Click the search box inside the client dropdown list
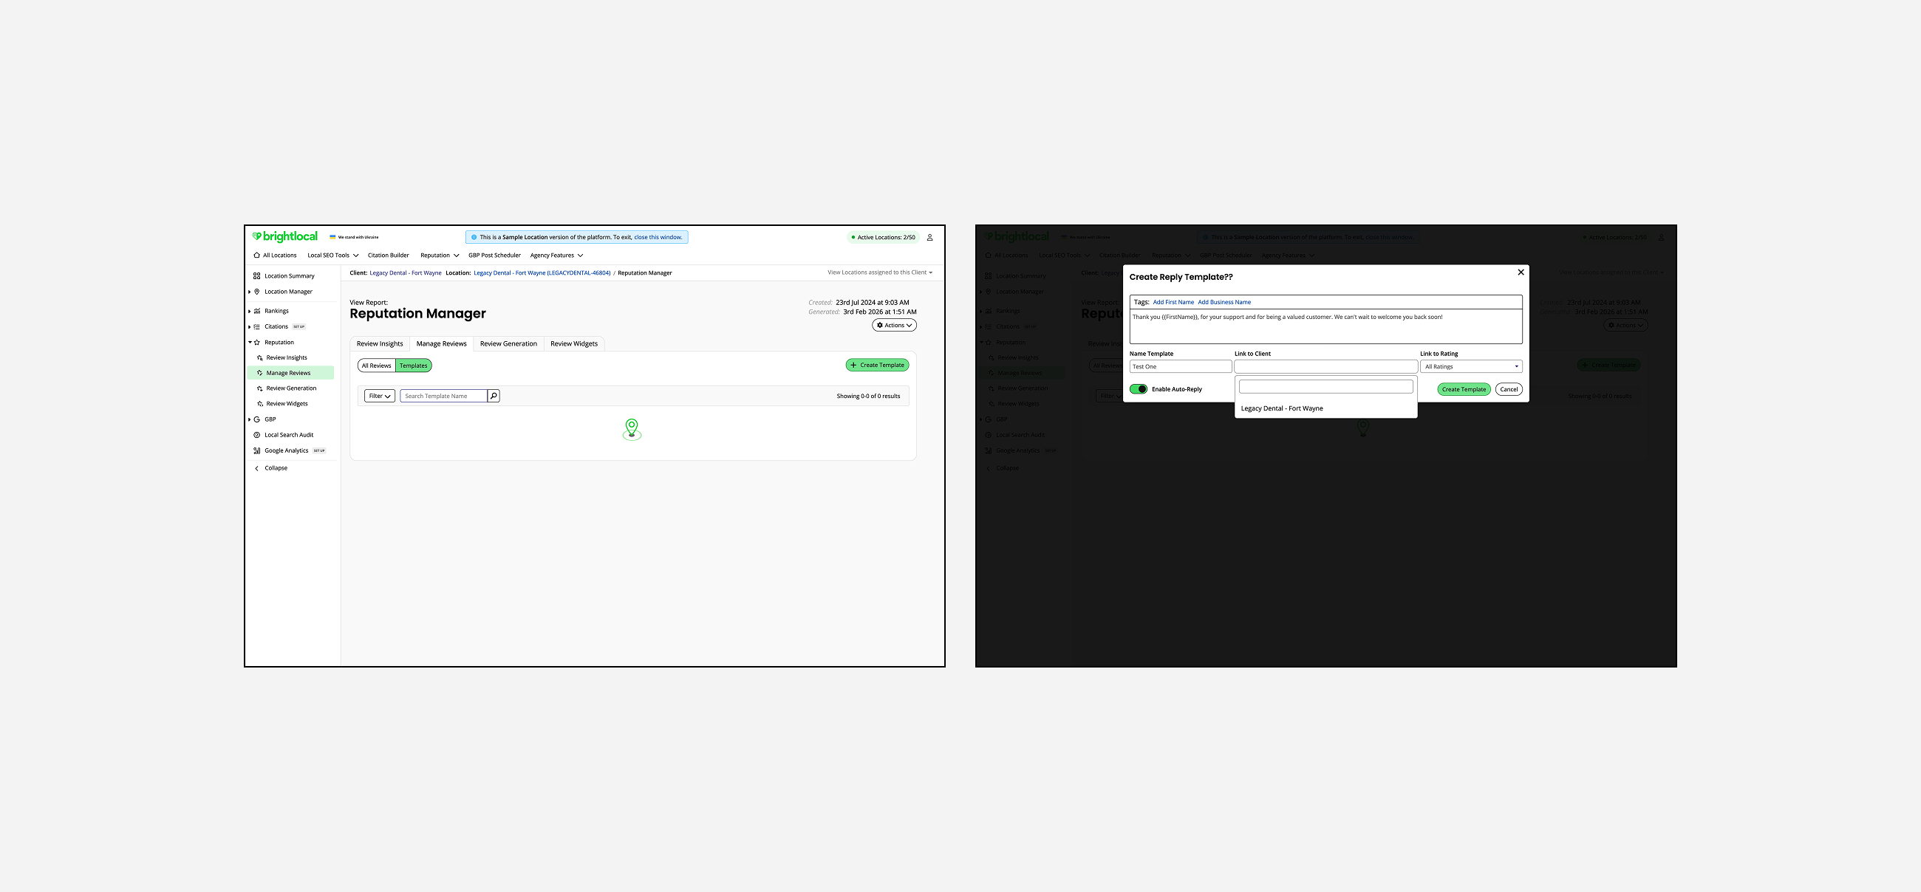The image size is (1921, 892). tap(1326, 387)
